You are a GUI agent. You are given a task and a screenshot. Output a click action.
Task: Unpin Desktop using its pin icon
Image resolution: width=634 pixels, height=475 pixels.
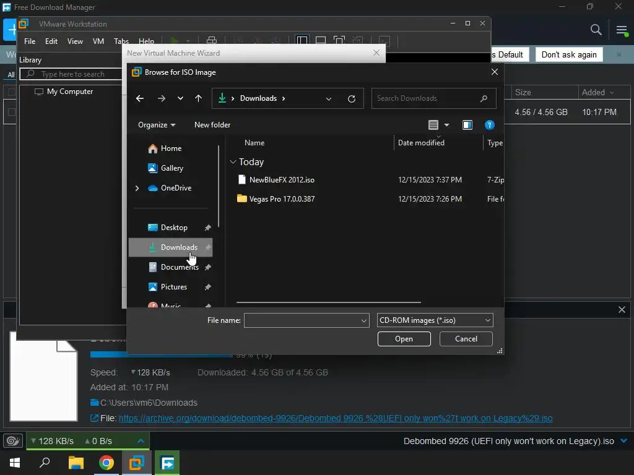coord(207,228)
